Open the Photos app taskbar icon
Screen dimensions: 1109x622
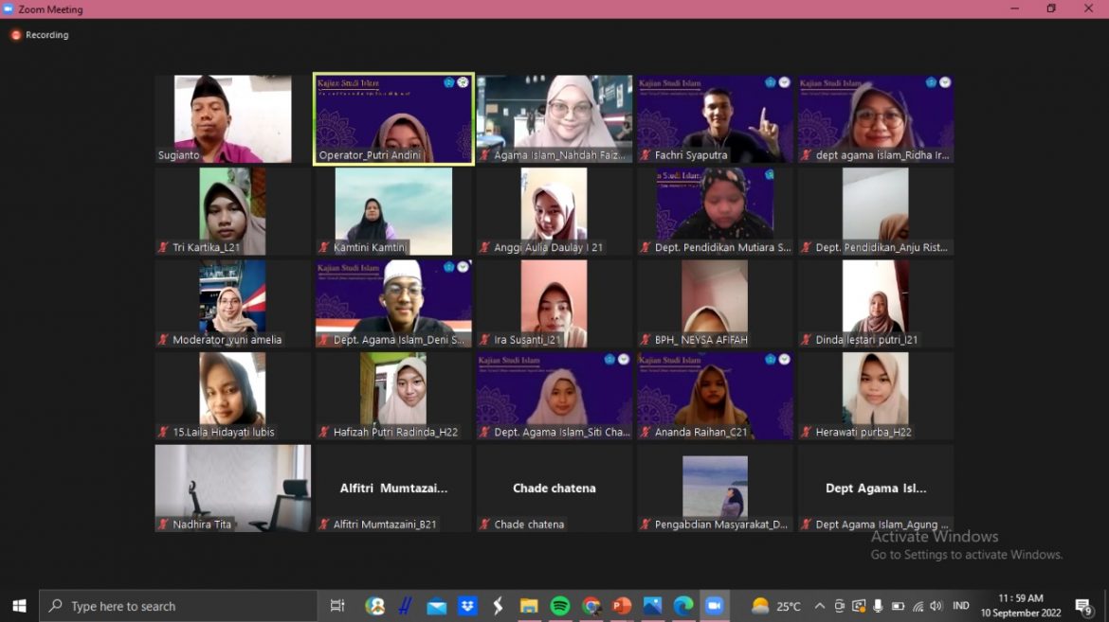652,606
